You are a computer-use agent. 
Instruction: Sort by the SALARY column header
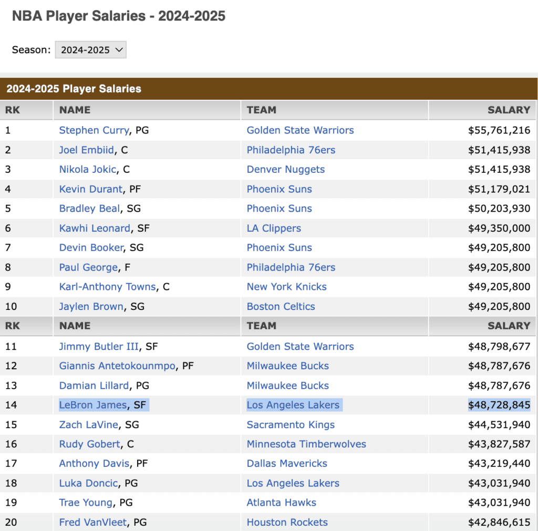(x=509, y=110)
